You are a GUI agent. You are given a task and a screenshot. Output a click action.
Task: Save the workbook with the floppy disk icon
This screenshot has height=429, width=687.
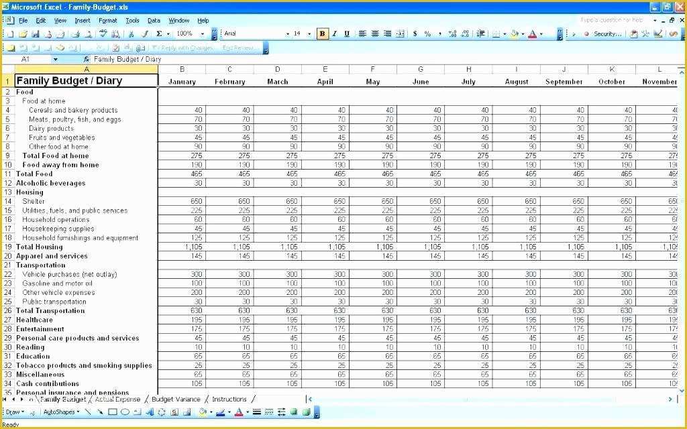(36, 34)
